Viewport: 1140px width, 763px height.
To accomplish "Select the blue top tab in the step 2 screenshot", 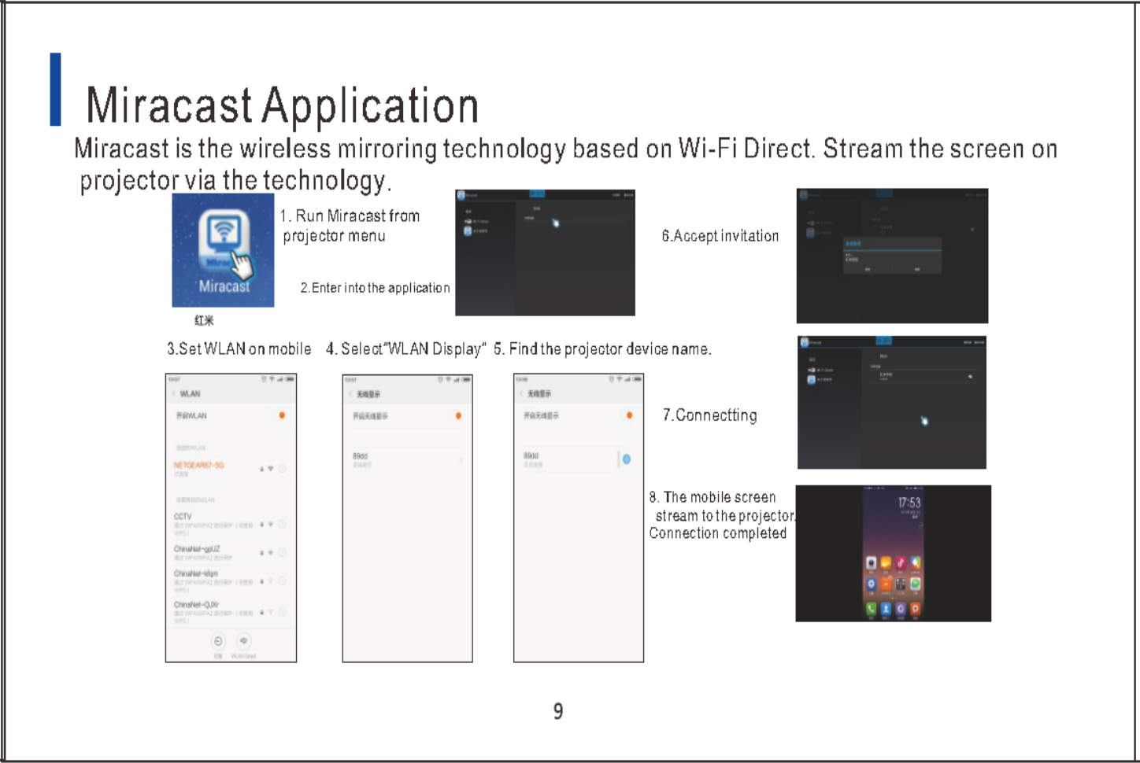I will point(537,194).
